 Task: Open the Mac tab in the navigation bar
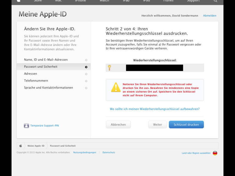pyautogui.click(x=58, y=1)
